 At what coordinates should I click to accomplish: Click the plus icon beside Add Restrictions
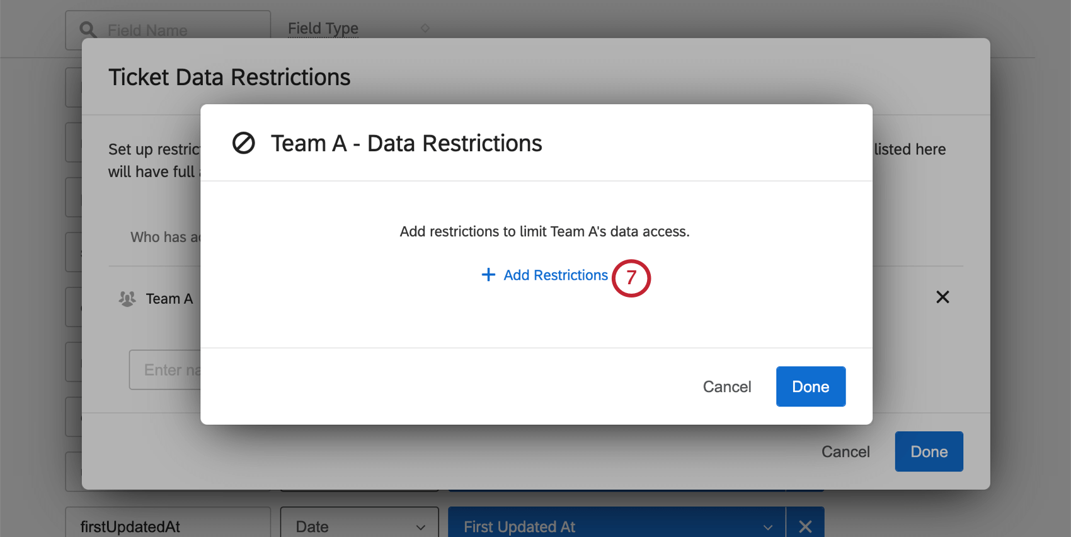coord(488,275)
